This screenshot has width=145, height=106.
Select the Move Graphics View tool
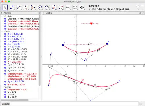coord(82,7)
